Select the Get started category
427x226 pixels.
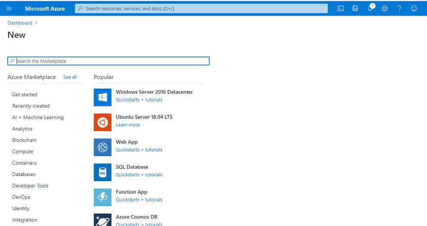[x=25, y=95]
